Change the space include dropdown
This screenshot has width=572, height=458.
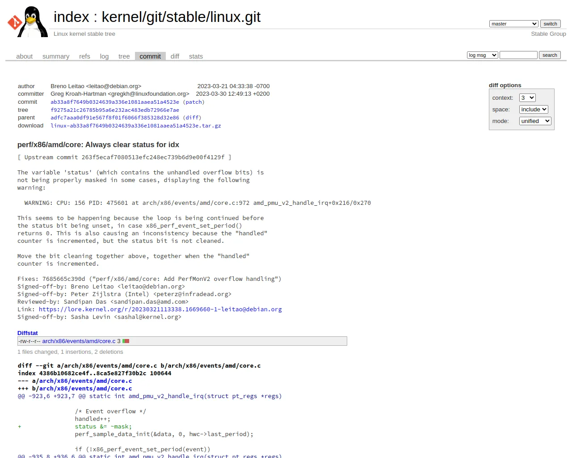click(x=534, y=110)
